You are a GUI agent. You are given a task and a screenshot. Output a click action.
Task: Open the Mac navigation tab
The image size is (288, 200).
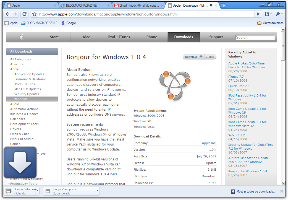[x=87, y=37]
